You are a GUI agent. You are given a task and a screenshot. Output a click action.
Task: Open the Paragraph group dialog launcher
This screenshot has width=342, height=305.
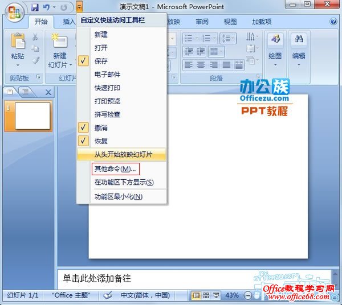258,76
